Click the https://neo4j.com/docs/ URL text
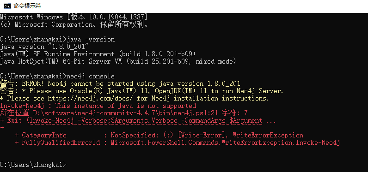Screen dimensions: 368x172 (x=91, y=98)
